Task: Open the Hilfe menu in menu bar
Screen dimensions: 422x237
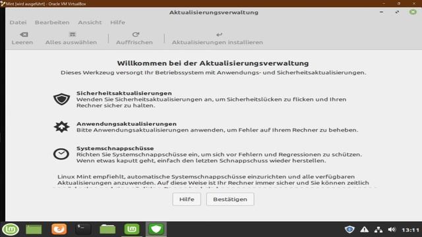Action: pos(117,22)
